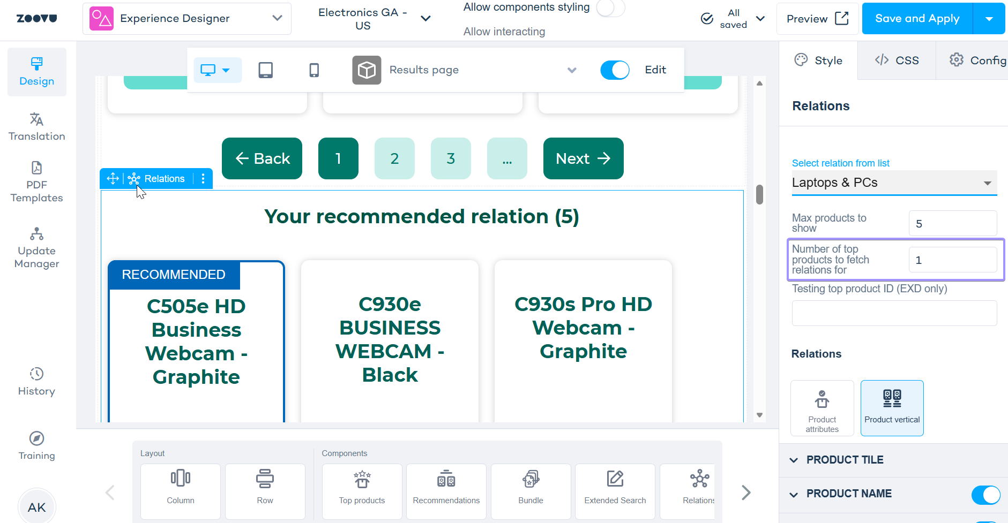Add the Recommendations component

446,491
